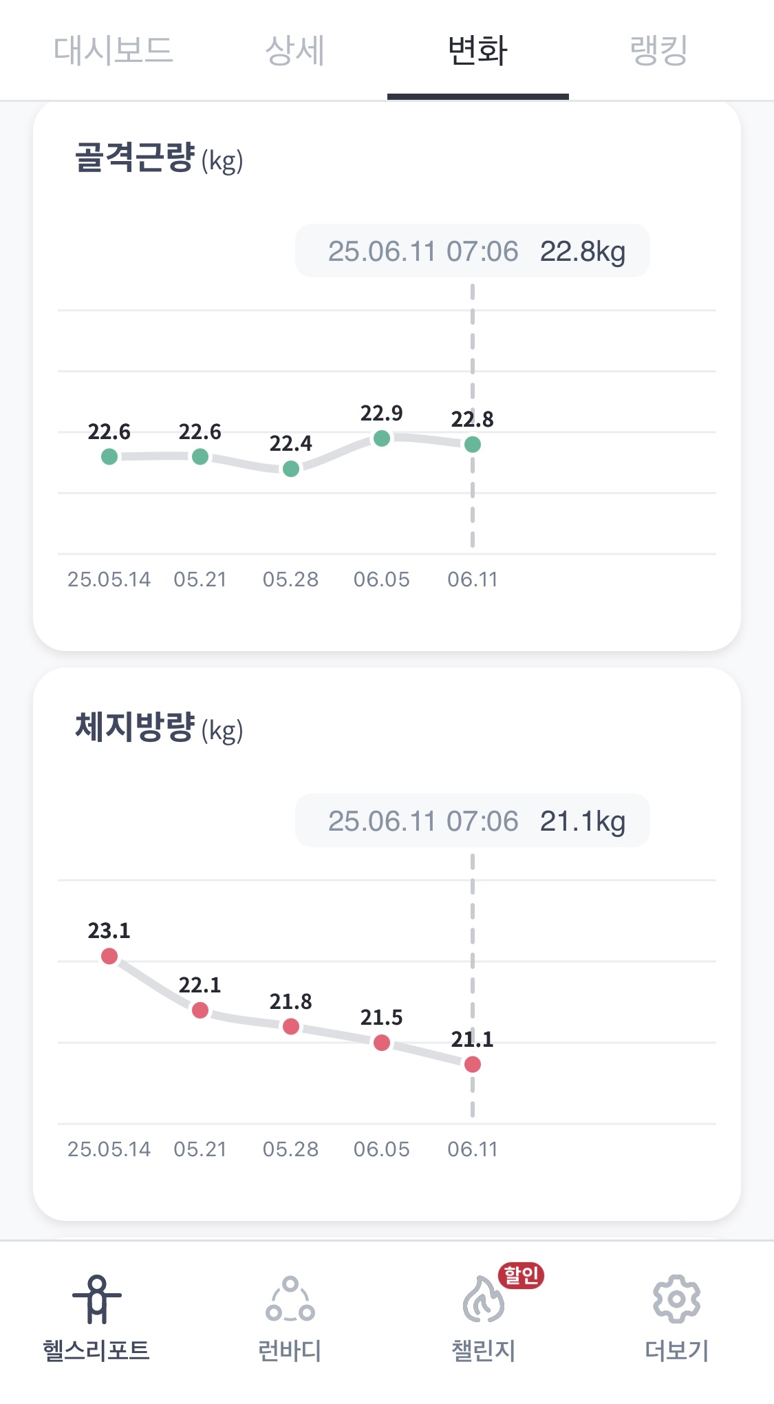Tap the 22.8kg tooltip on 골격근량 chart

(473, 251)
